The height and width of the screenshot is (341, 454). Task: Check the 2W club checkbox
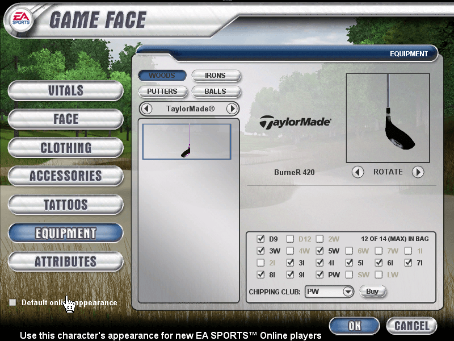pyautogui.click(x=320, y=239)
